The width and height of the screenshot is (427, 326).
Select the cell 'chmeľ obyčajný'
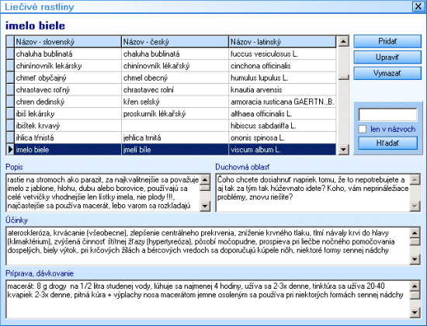pyautogui.click(x=68, y=78)
